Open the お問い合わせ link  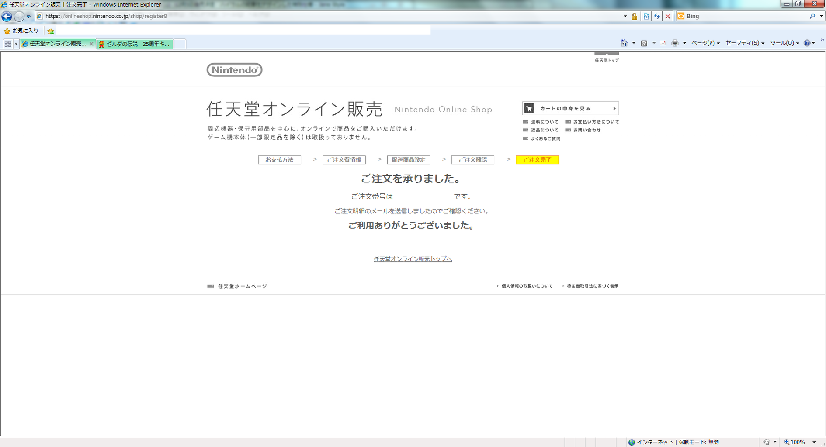click(583, 130)
